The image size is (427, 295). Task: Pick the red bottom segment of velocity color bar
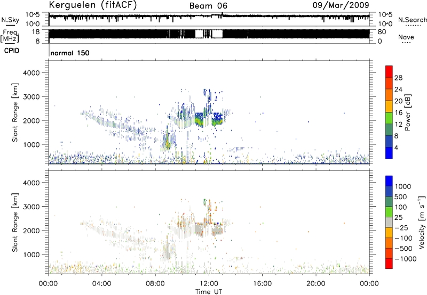pyautogui.click(x=389, y=264)
